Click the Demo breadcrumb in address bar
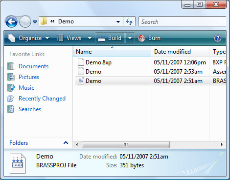230x180 pixels. pyautogui.click(x=66, y=21)
